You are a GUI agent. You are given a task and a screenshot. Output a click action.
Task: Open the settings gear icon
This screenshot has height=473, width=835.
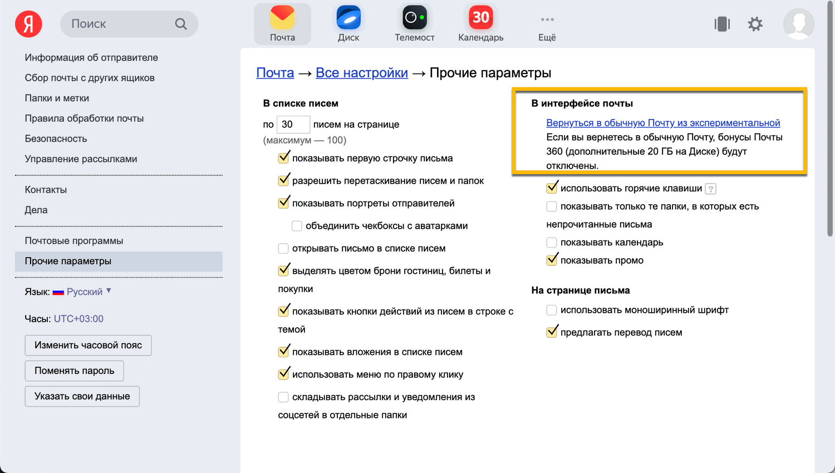pyautogui.click(x=755, y=24)
